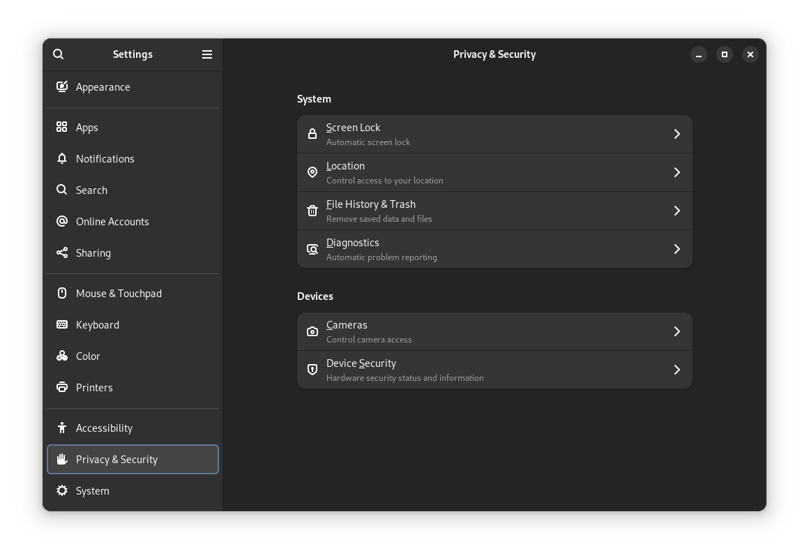
Task: Click the Screen Lock padlock icon
Action: point(312,133)
